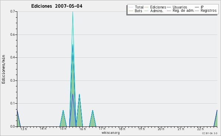Select the 'IP' legend label
Image resolution: width=221 pixels, height=136 pixels.
(x=202, y=7)
